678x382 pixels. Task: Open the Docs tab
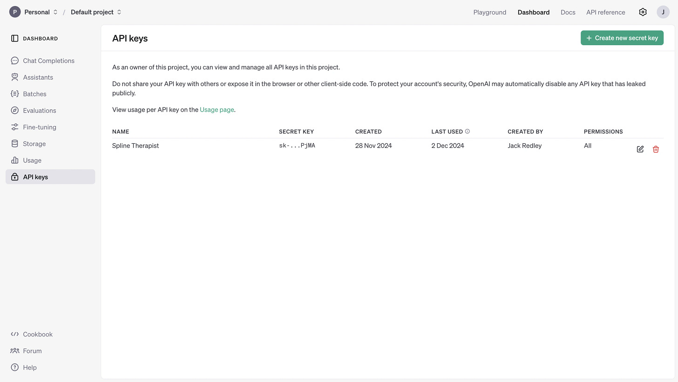[568, 13]
